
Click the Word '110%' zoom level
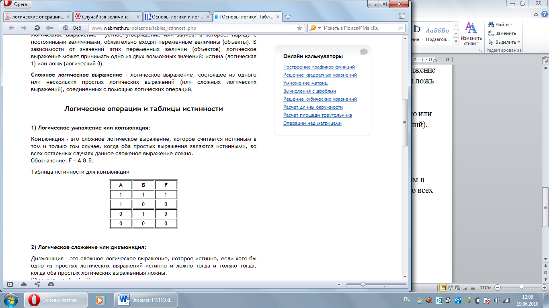(485, 288)
